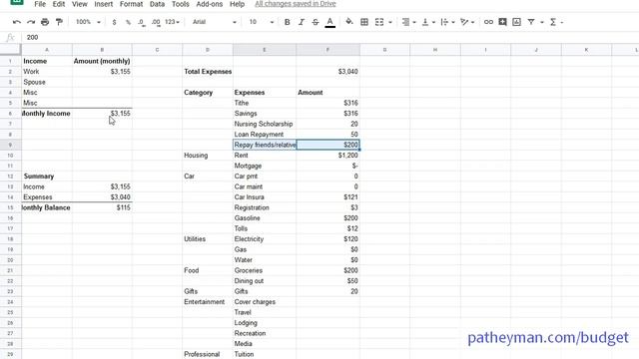Select the Electricity cell
639x359 pixels.
265,239
